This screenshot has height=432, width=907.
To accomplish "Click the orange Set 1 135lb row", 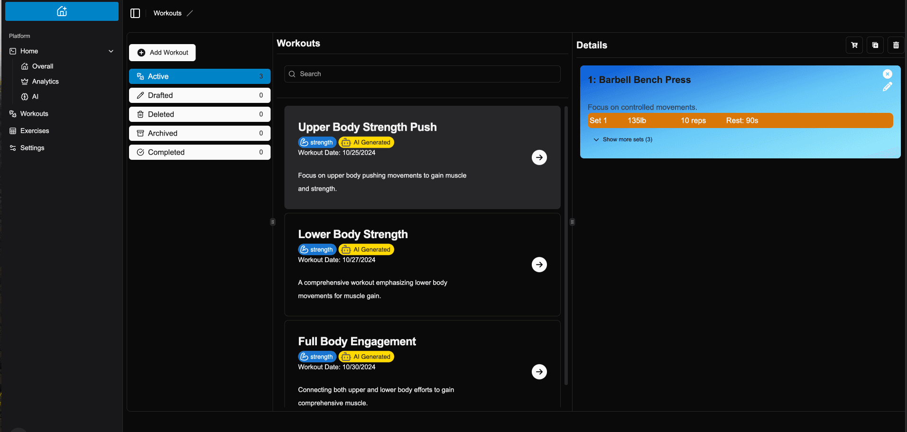I will [x=740, y=120].
